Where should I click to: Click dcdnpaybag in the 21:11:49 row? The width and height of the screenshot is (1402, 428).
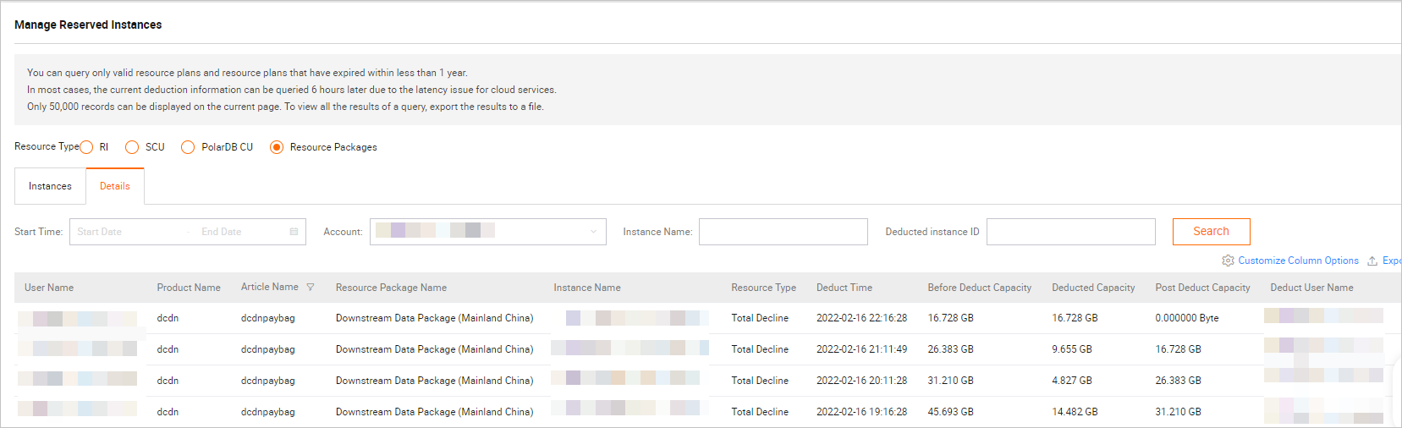point(267,349)
